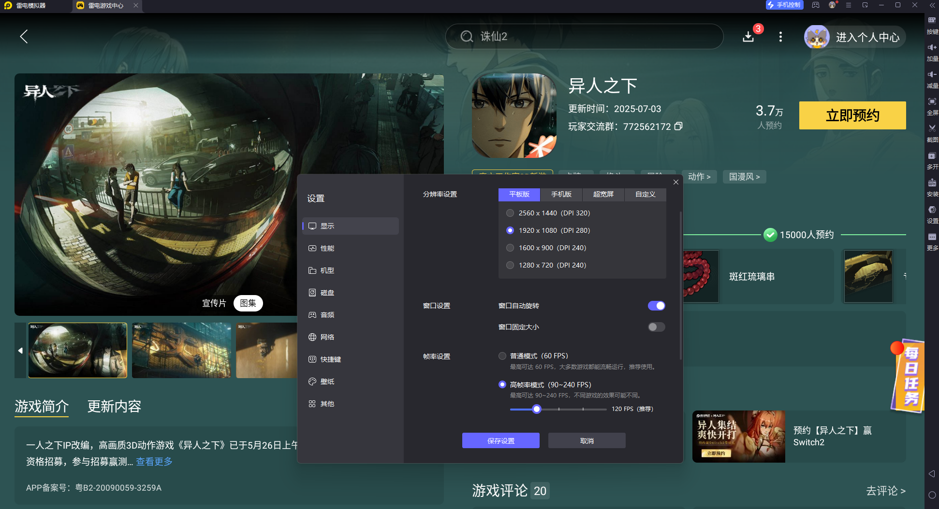Click the gamepad icon in the title bar
939x509 pixels.
(x=816, y=5)
